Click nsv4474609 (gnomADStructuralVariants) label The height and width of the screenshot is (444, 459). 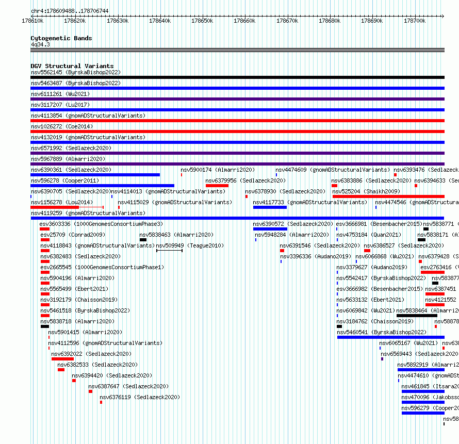point(333,170)
